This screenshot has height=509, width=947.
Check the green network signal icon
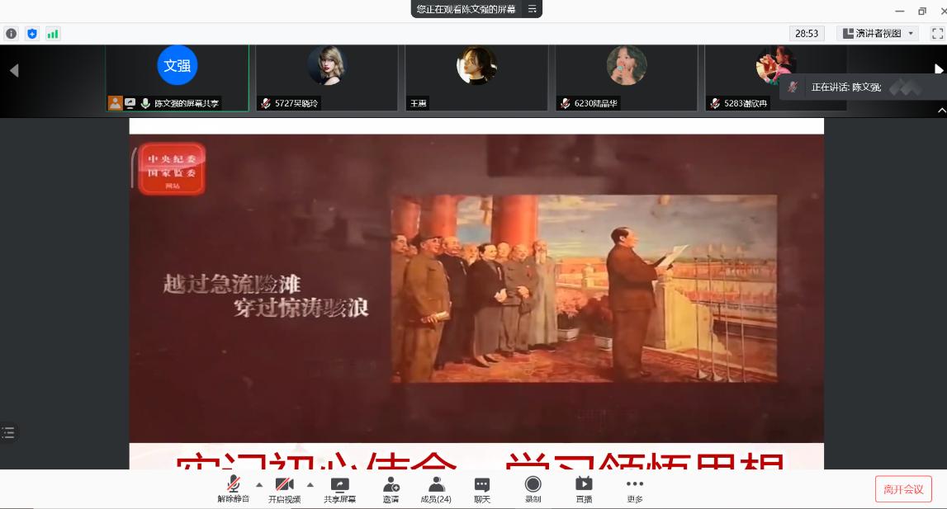click(x=53, y=34)
